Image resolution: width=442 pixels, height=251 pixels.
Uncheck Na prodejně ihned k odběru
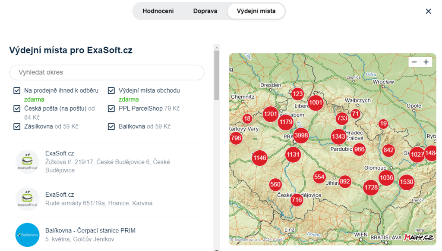[17, 90]
